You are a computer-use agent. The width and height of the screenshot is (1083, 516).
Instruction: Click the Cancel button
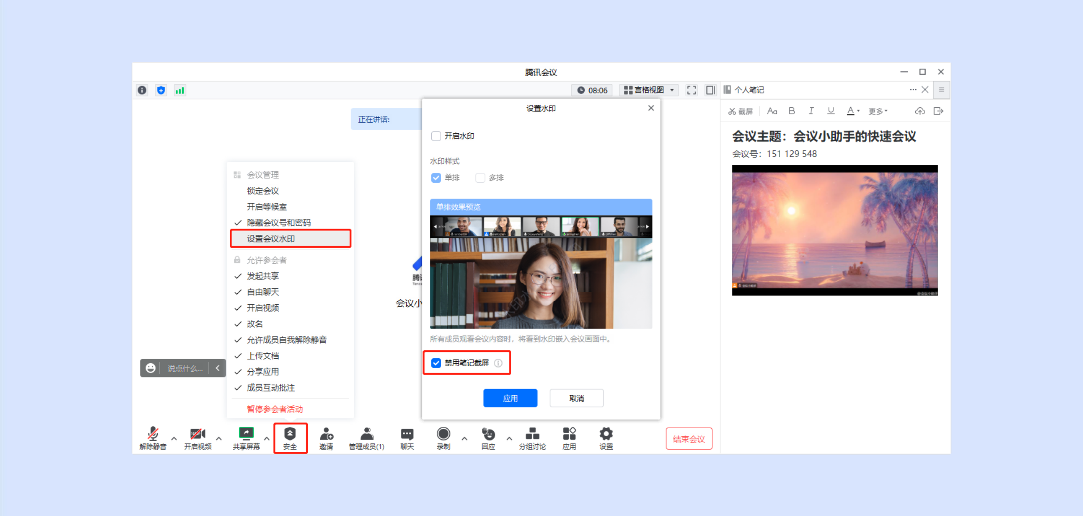point(577,398)
